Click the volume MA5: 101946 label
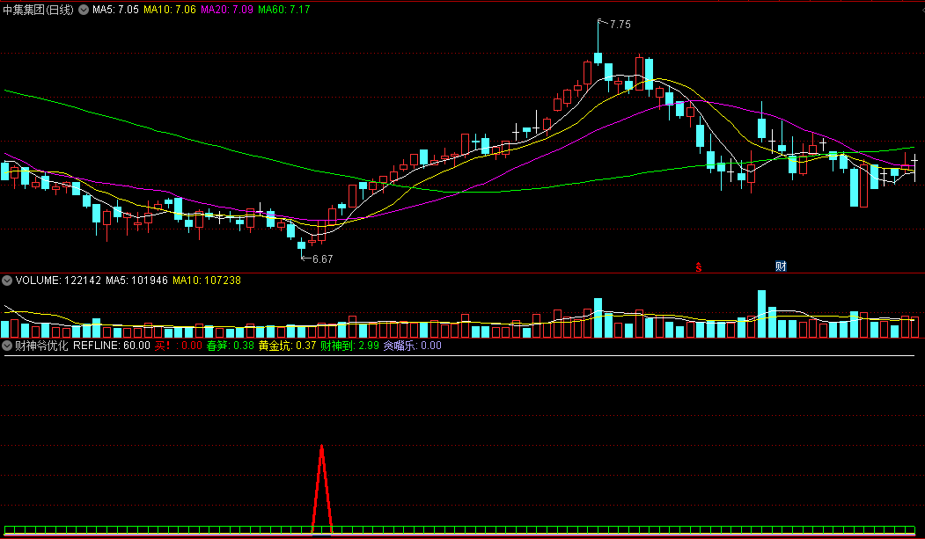925x539 pixels. [137, 280]
